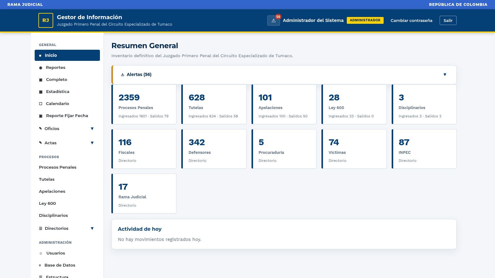Click the Directorios list icon

click(41, 229)
